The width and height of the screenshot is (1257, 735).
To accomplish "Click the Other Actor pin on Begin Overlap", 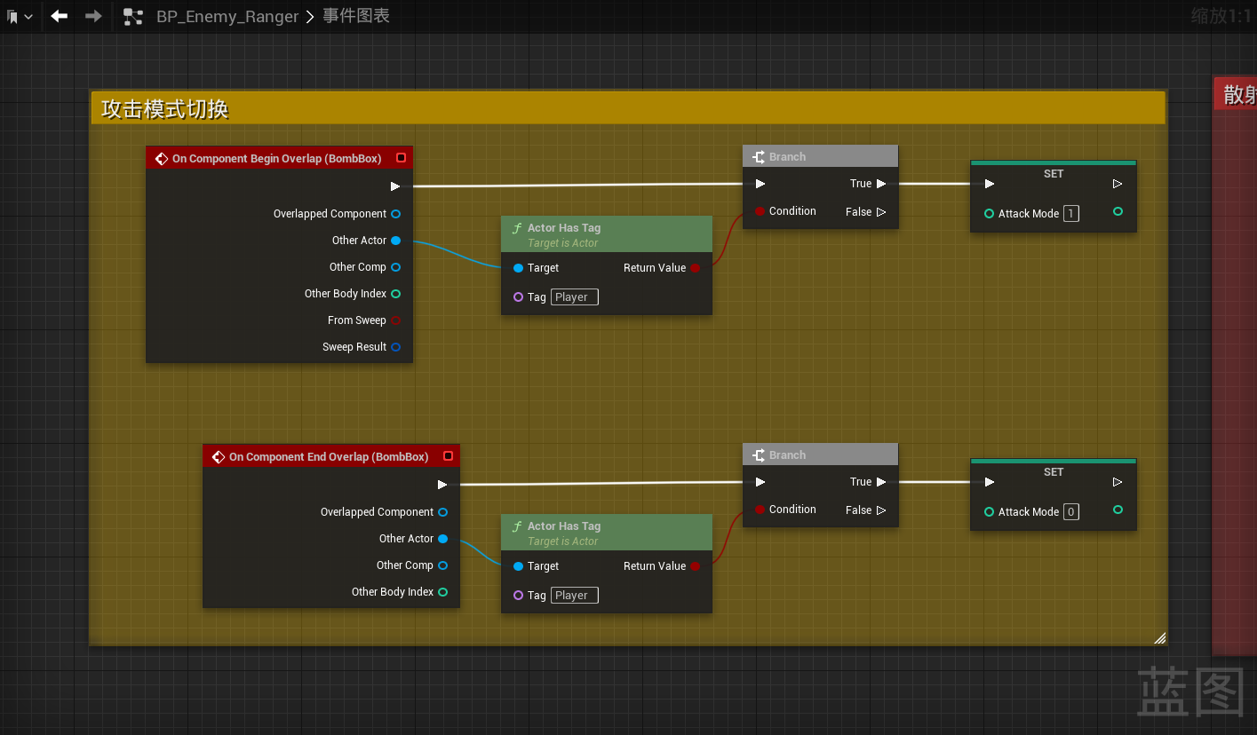I will pyautogui.click(x=395, y=241).
